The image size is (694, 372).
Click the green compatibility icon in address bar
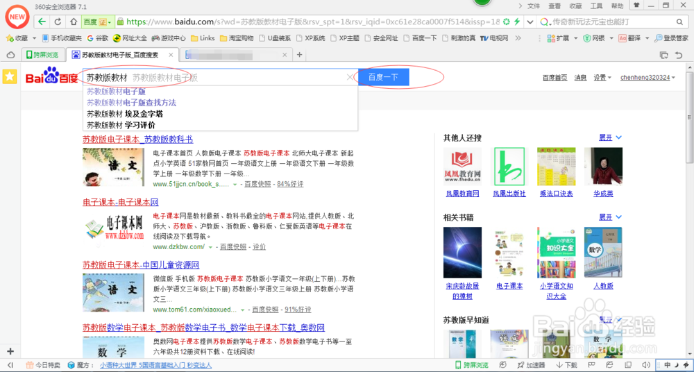point(507,22)
